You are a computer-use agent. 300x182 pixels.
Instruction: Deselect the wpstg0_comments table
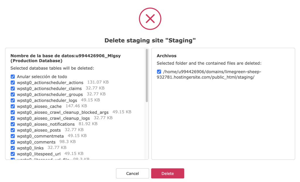[12, 142]
